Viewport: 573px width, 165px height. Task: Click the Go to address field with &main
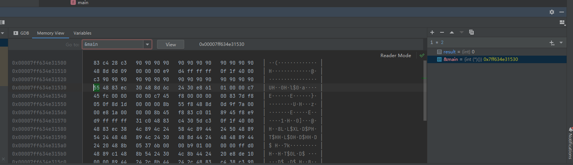click(112, 44)
